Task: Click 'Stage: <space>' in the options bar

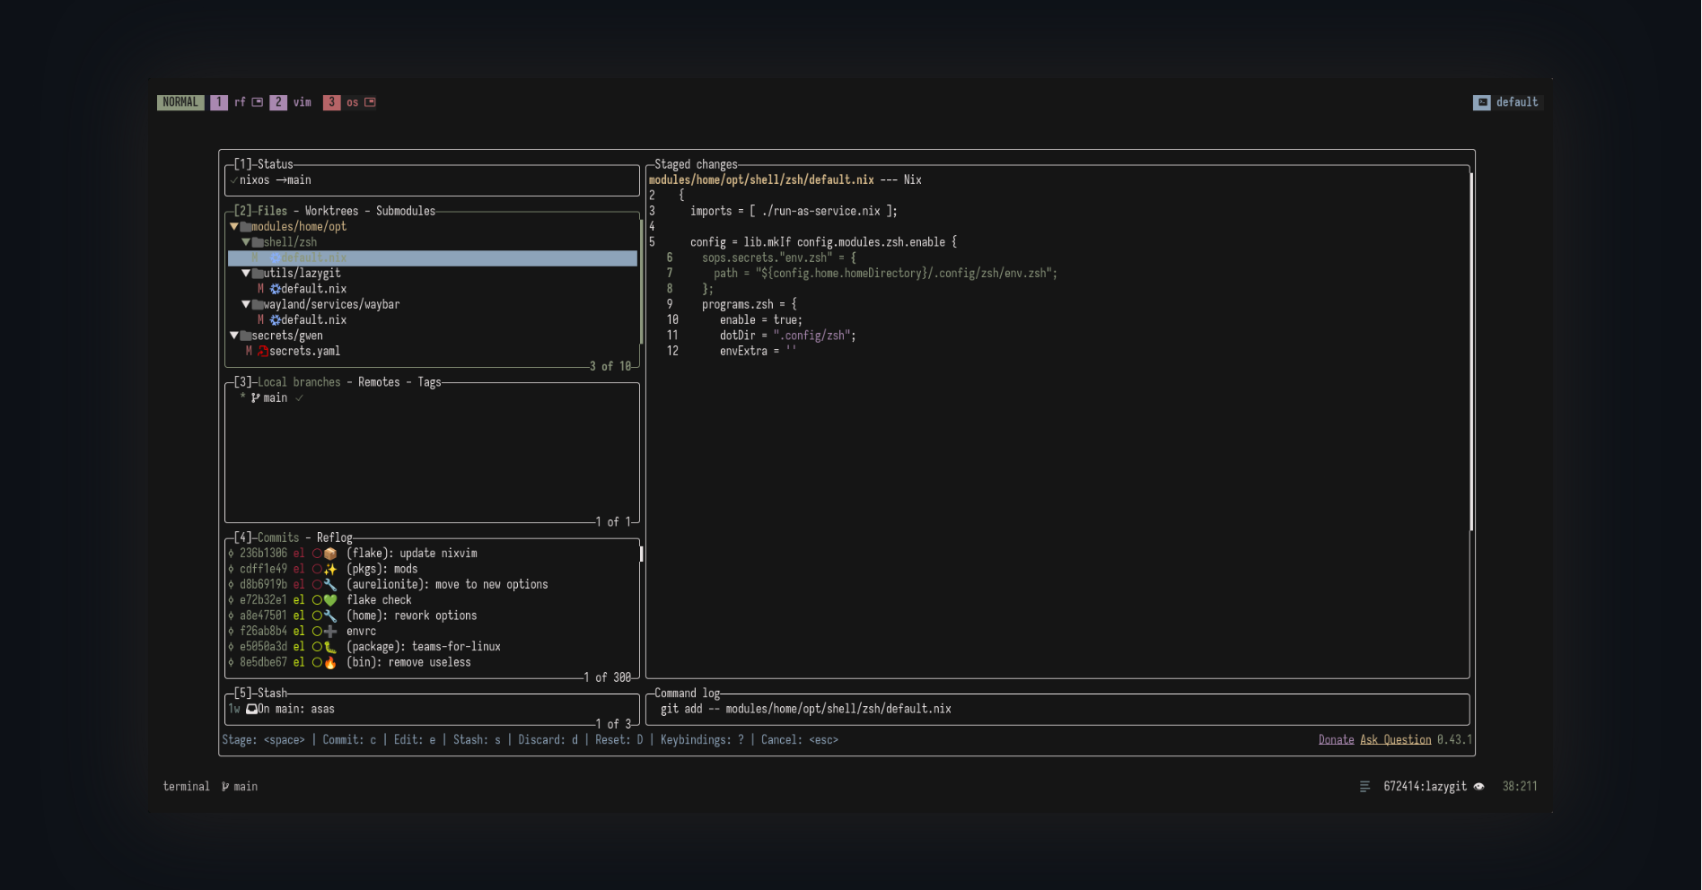Action: click(x=263, y=740)
